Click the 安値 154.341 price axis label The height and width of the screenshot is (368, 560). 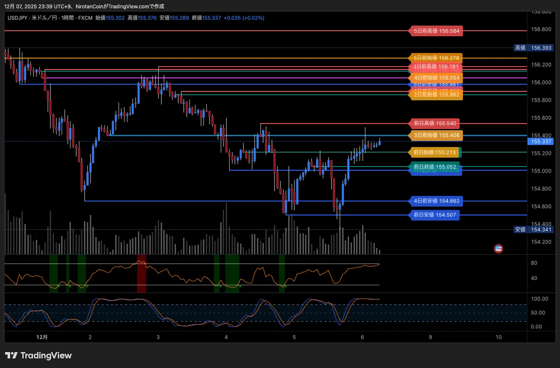coord(534,229)
